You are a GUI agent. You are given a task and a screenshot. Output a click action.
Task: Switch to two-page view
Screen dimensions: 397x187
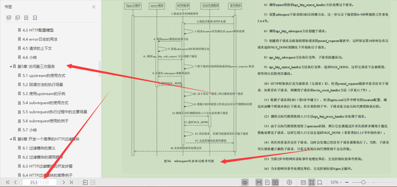click(x=275, y=182)
